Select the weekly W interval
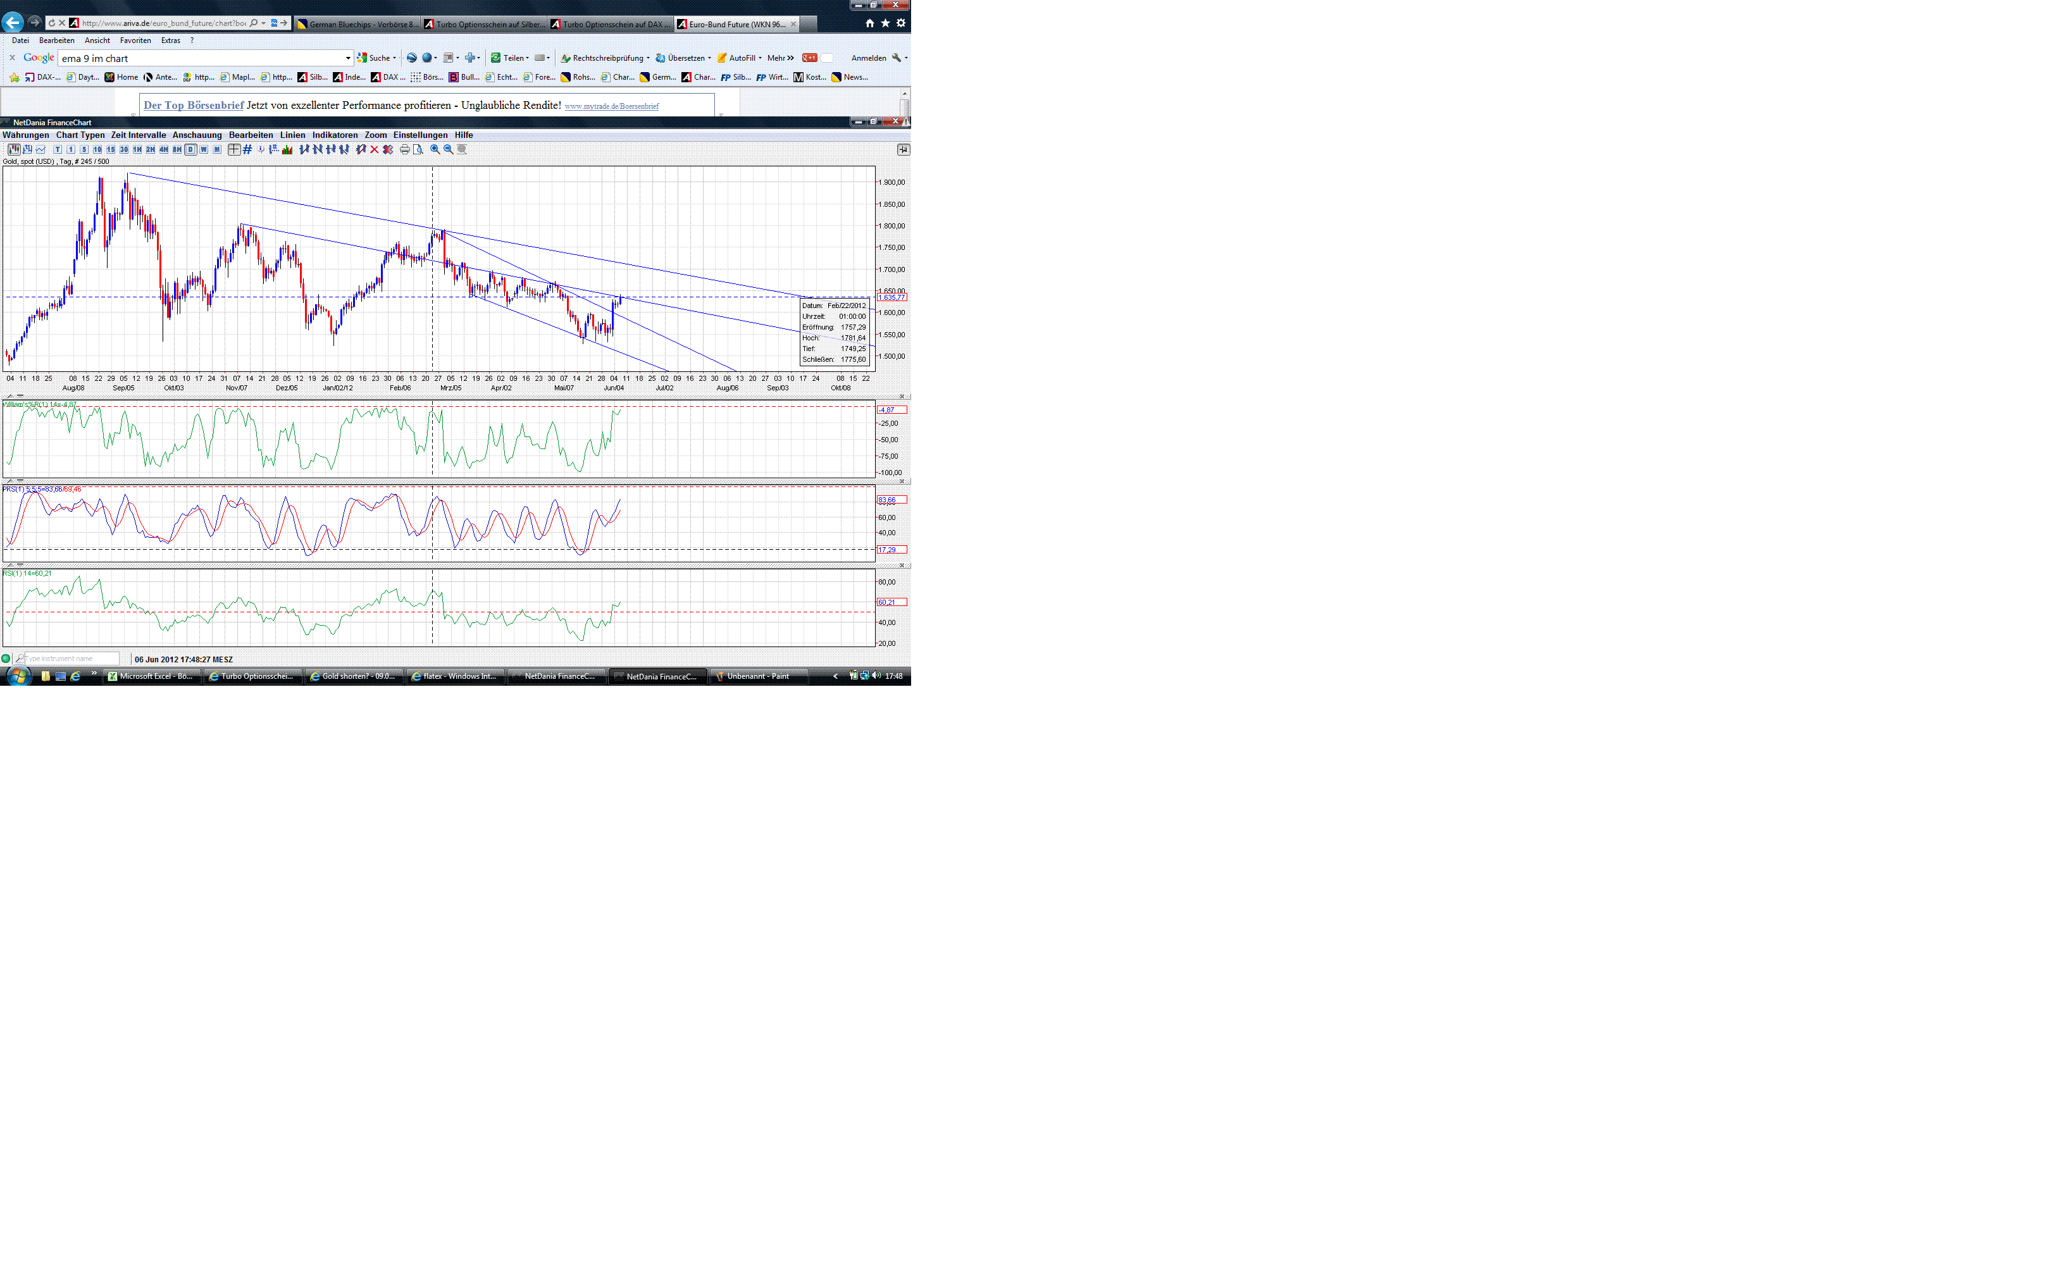The width and height of the screenshot is (2050, 1281). [204, 149]
